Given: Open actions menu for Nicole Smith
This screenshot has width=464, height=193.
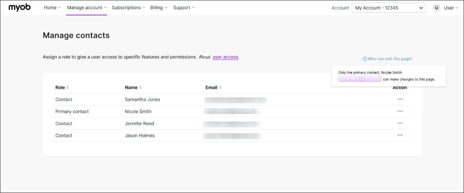Looking at the screenshot, I should tap(400, 112).
